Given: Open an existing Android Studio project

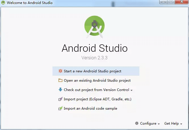Looking at the screenshot, I should pyautogui.click(x=96, y=81).
